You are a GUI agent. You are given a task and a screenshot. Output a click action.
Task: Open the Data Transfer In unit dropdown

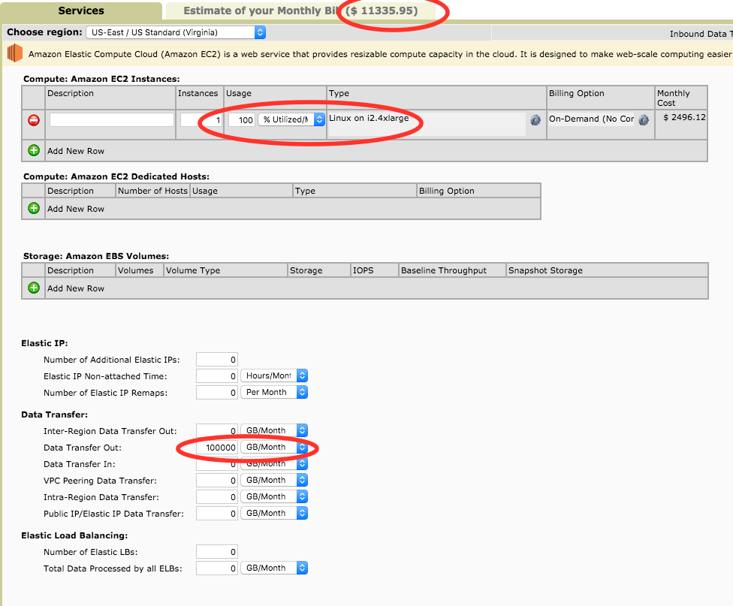click(x=274, y=464)
